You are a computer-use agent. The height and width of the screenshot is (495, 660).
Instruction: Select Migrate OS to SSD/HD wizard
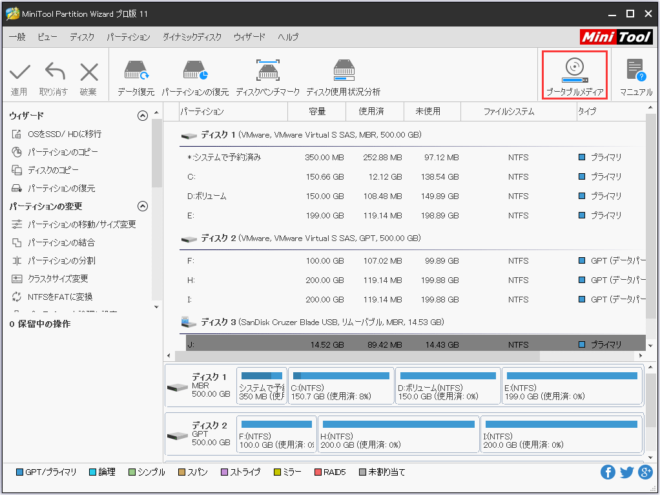65,134
